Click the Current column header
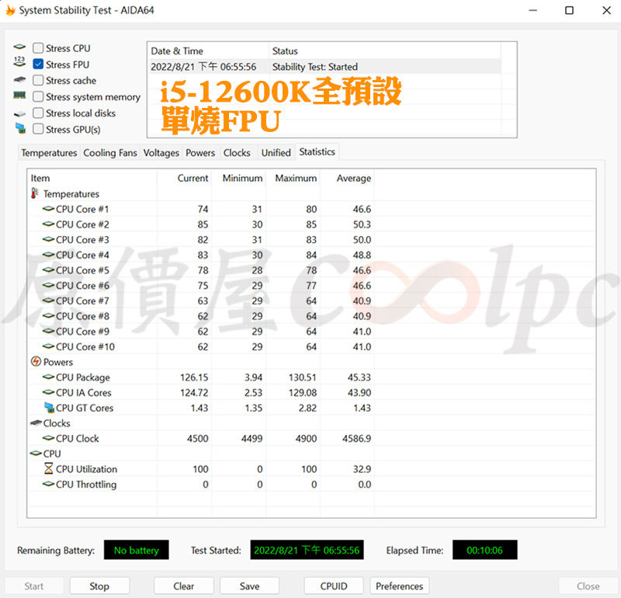This screenshot has height=598, width=621. (184, 178)
